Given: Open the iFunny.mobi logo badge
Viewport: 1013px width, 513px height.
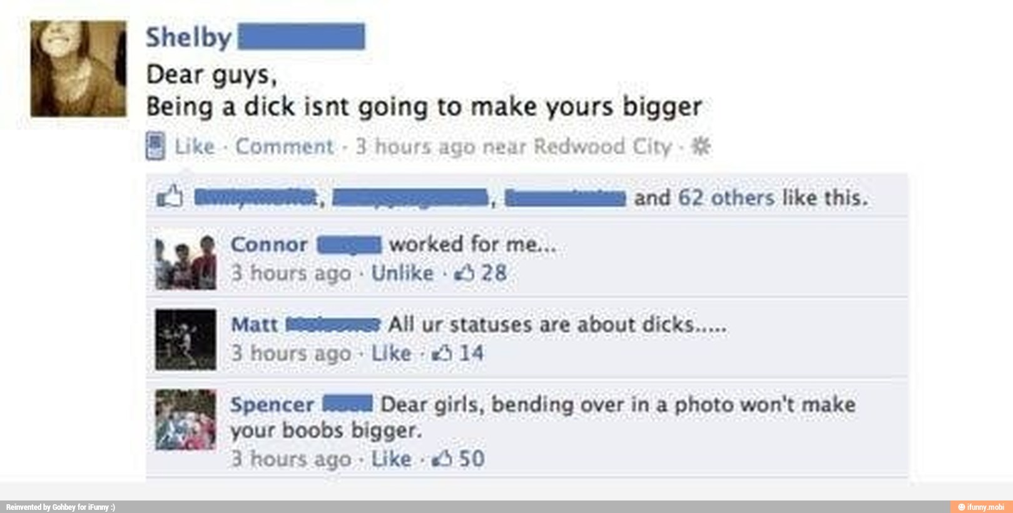Looking at the screenshot, I should pos(980,507).
